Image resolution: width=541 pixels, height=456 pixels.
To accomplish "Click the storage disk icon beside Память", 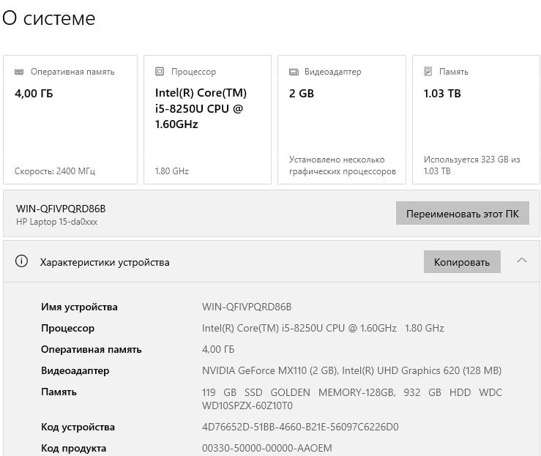I will pyautogui.click(x=428, y=72).
